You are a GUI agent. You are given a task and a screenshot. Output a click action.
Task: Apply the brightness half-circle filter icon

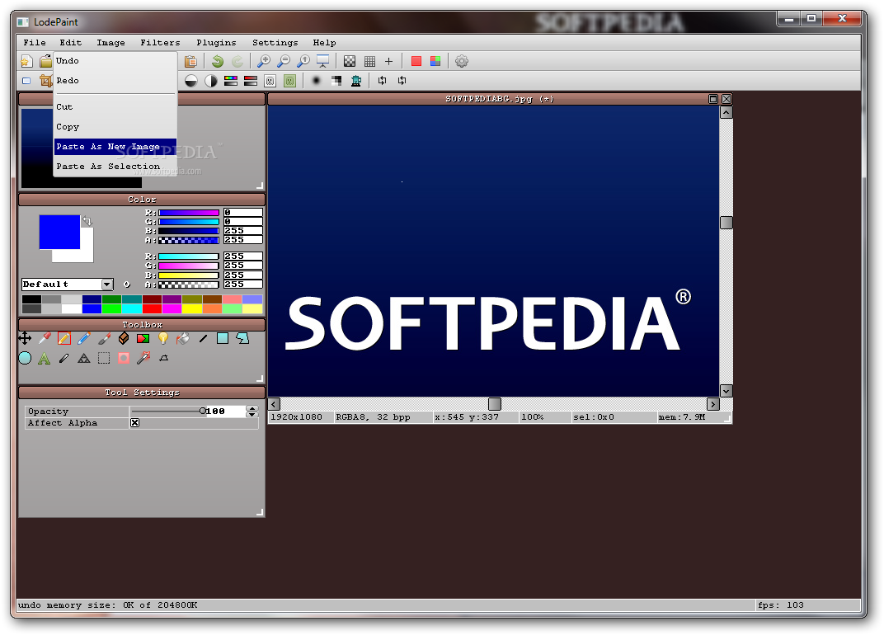pyautogui.click(x=191, y=81)
